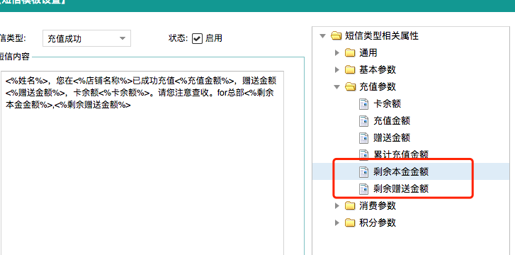The height and width of the screenshot is (255, 515).
Task: Click the 充值参数 folder label
Action: click(x=378, y=86)
